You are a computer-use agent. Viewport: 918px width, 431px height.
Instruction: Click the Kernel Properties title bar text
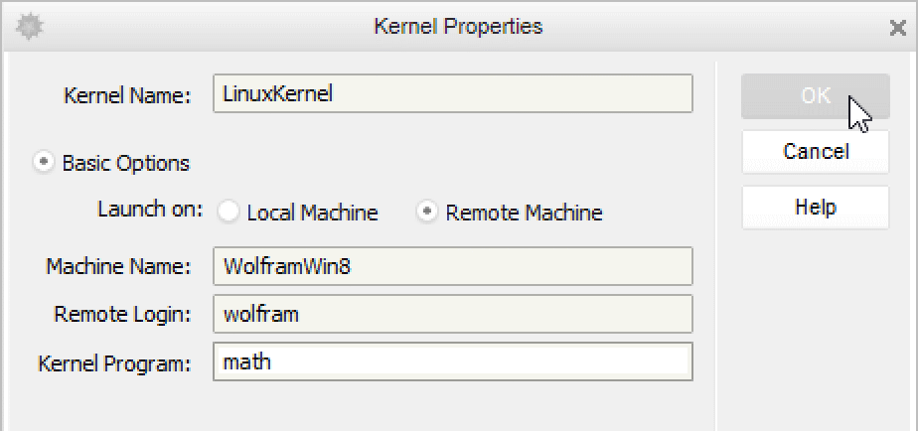pyautogui.click(x=458, y=27)
